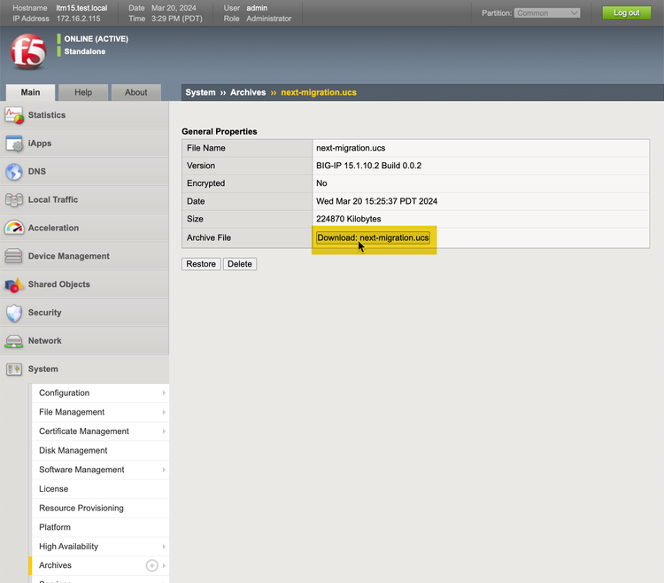
Task: Open the Device Management menu label
Action: pyautogui.click(x=68, y=256)
